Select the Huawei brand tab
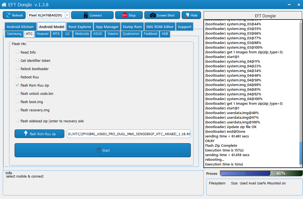Image resolution: width=303 pixels, height=199 pixels. click(x=43, y=34)
